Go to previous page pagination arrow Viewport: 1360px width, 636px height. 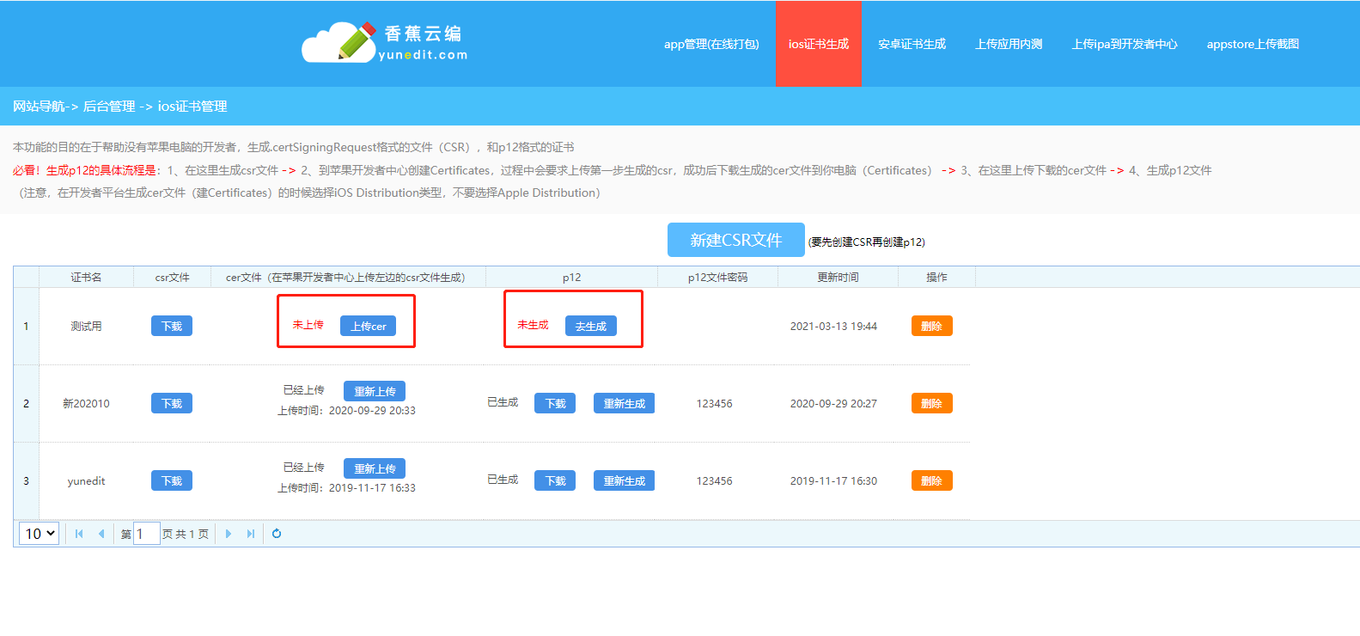tap(101, 534)
